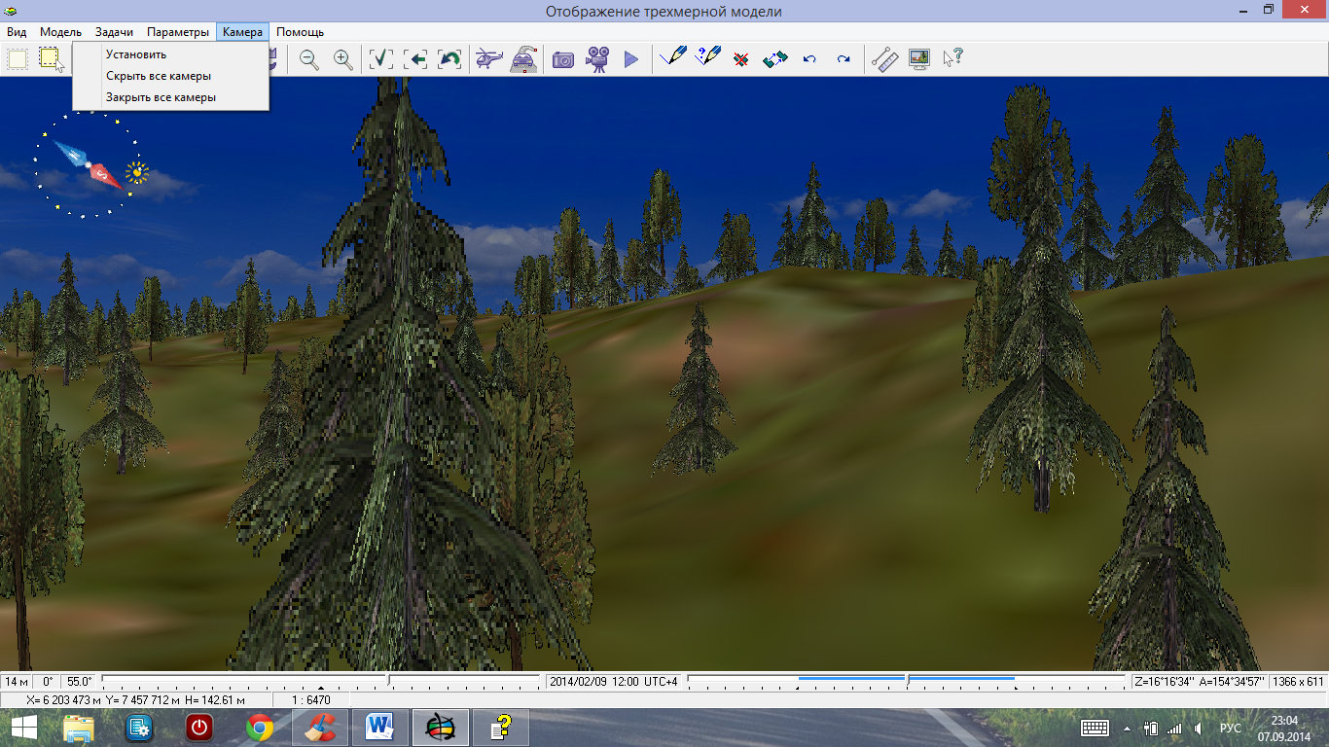Viewport: 1329px width, 747px height.
Task: Redo the action with right curved arrow
Action: 844,59
